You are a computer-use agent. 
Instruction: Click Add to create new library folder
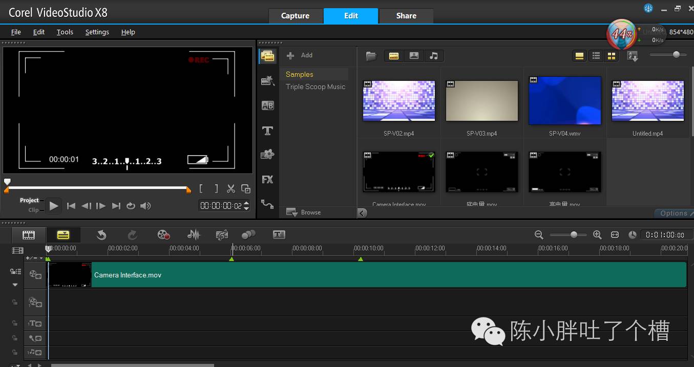(300, 55)
